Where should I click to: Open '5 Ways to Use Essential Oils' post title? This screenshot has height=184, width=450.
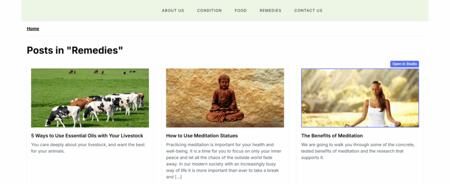click(87, 136)
